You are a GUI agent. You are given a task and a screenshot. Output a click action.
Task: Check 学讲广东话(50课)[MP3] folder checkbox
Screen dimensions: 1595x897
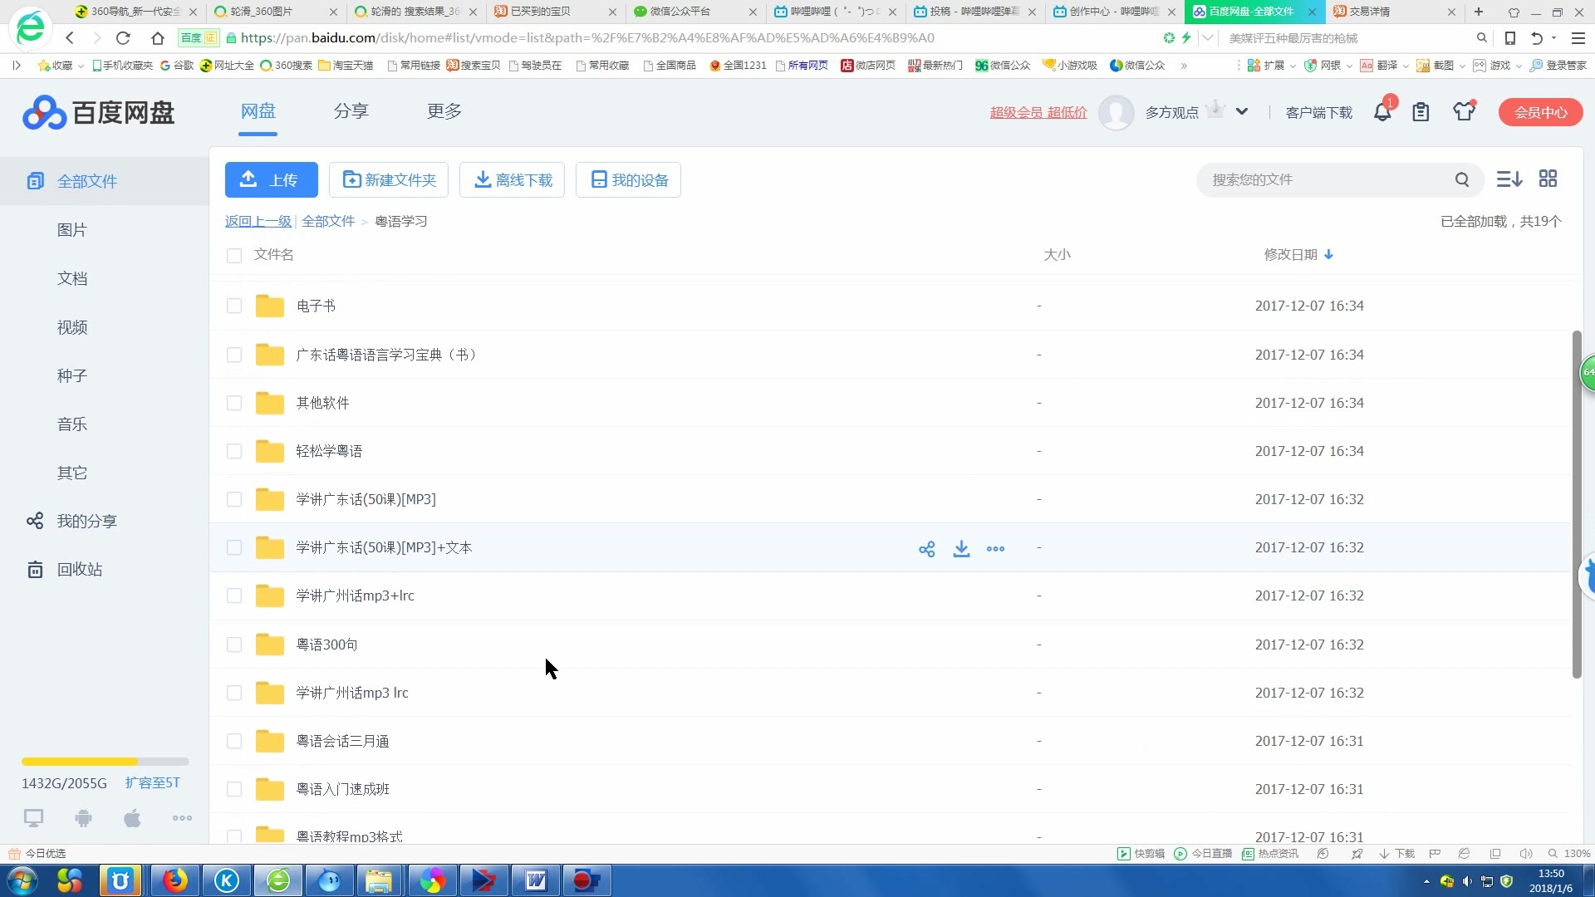(x=234, y=500)
